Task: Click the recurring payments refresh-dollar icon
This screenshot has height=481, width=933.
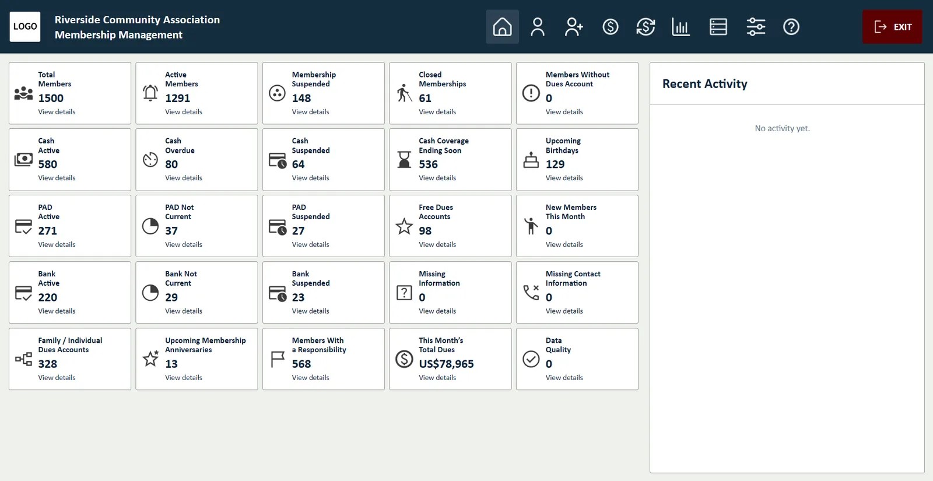Action: coord(646,27)
